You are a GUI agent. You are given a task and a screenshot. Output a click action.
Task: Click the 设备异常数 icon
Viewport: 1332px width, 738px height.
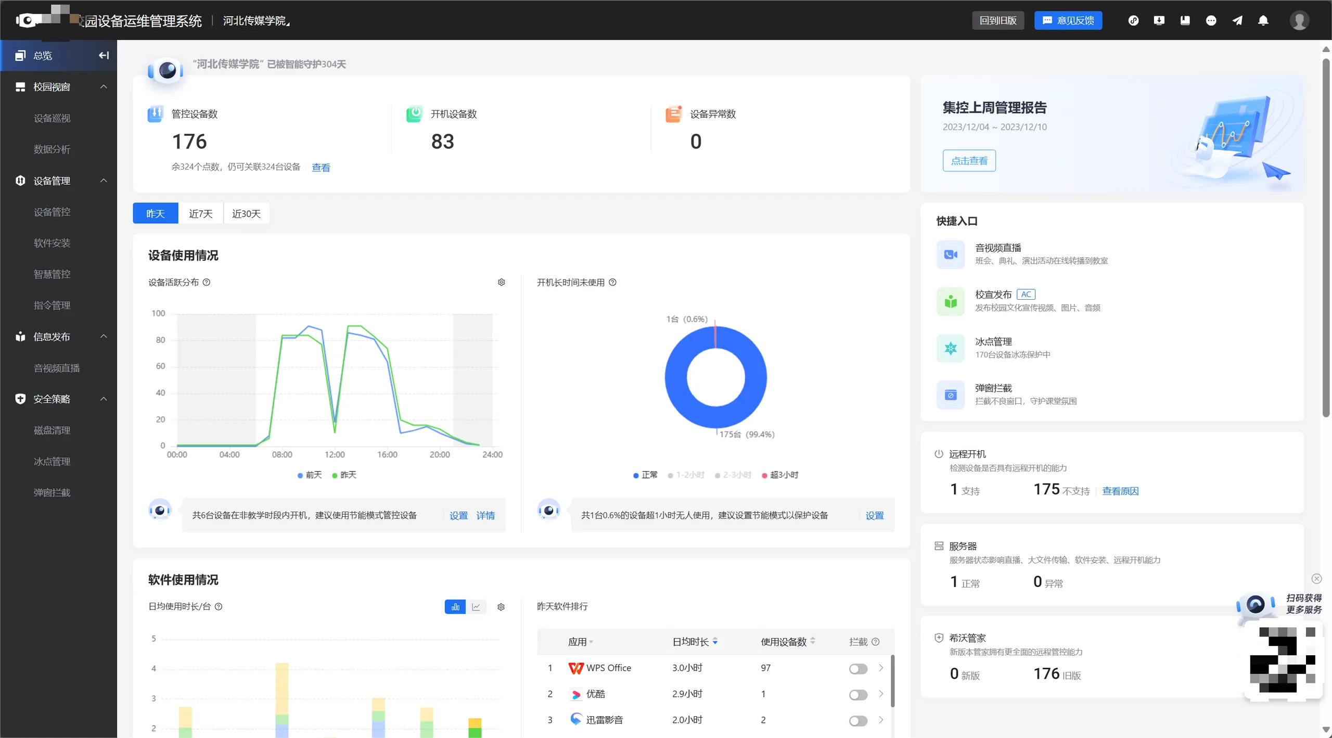pyautogui.click(x=674, y=113)
